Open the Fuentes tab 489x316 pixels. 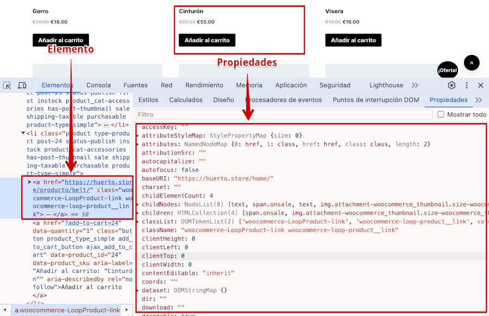pos(135,85)
